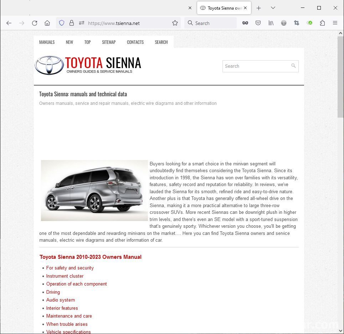The image size is (344, 334).
Task: Maximize the browser window
Action: 319,8
